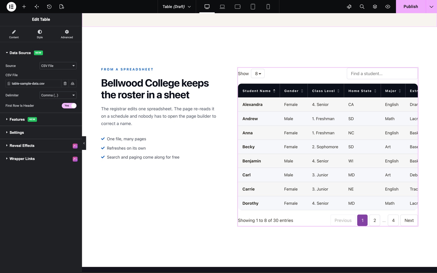Viewport: 437px width, 273px height.
Task: Open the Source CSV File dropdown
Action: (x=58, y=66)
